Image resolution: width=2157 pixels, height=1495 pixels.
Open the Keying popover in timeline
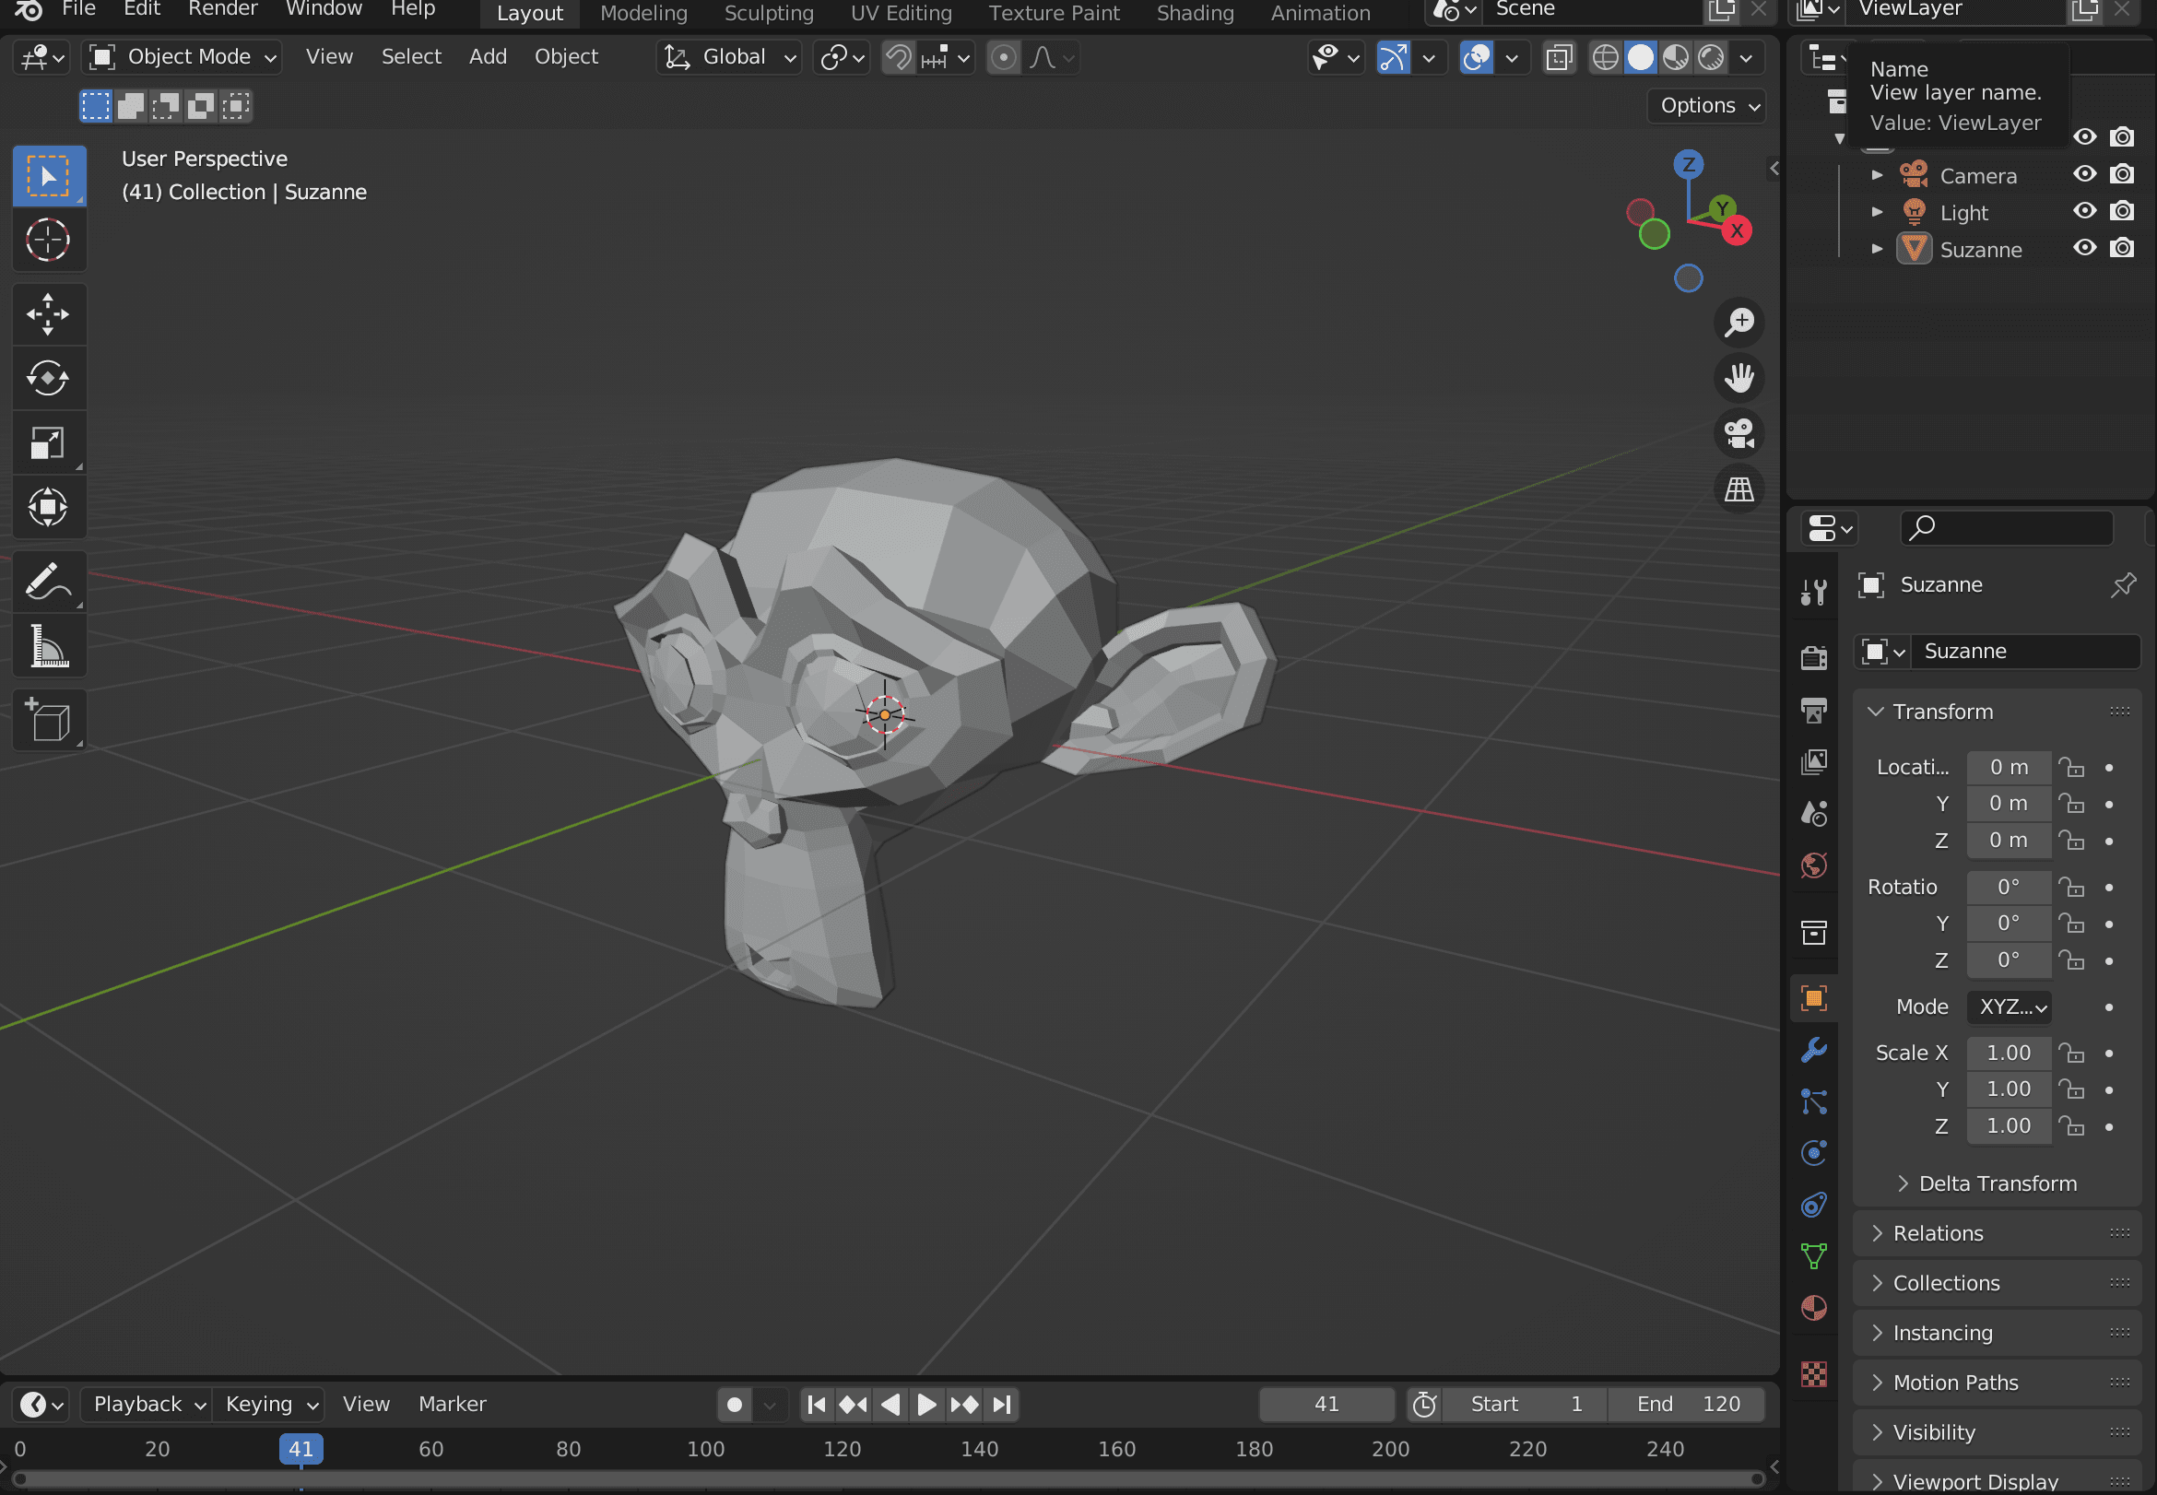click(x=269, y=1404)
